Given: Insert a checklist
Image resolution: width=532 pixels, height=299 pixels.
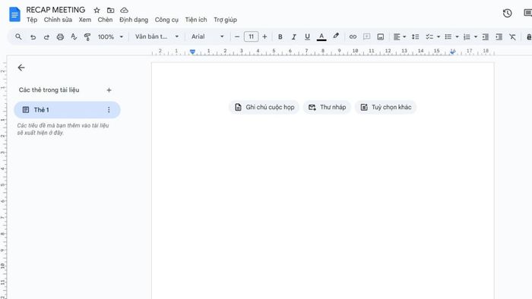Looking at the screenshot, I should pyautogui.click(x=429, y=37).
